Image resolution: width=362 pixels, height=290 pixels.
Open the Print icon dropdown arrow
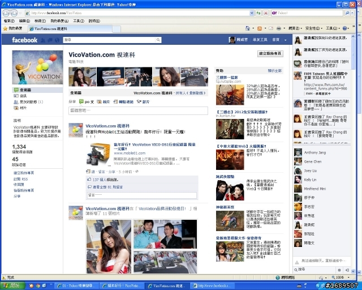pyautogui.click(x=284, y=28)
